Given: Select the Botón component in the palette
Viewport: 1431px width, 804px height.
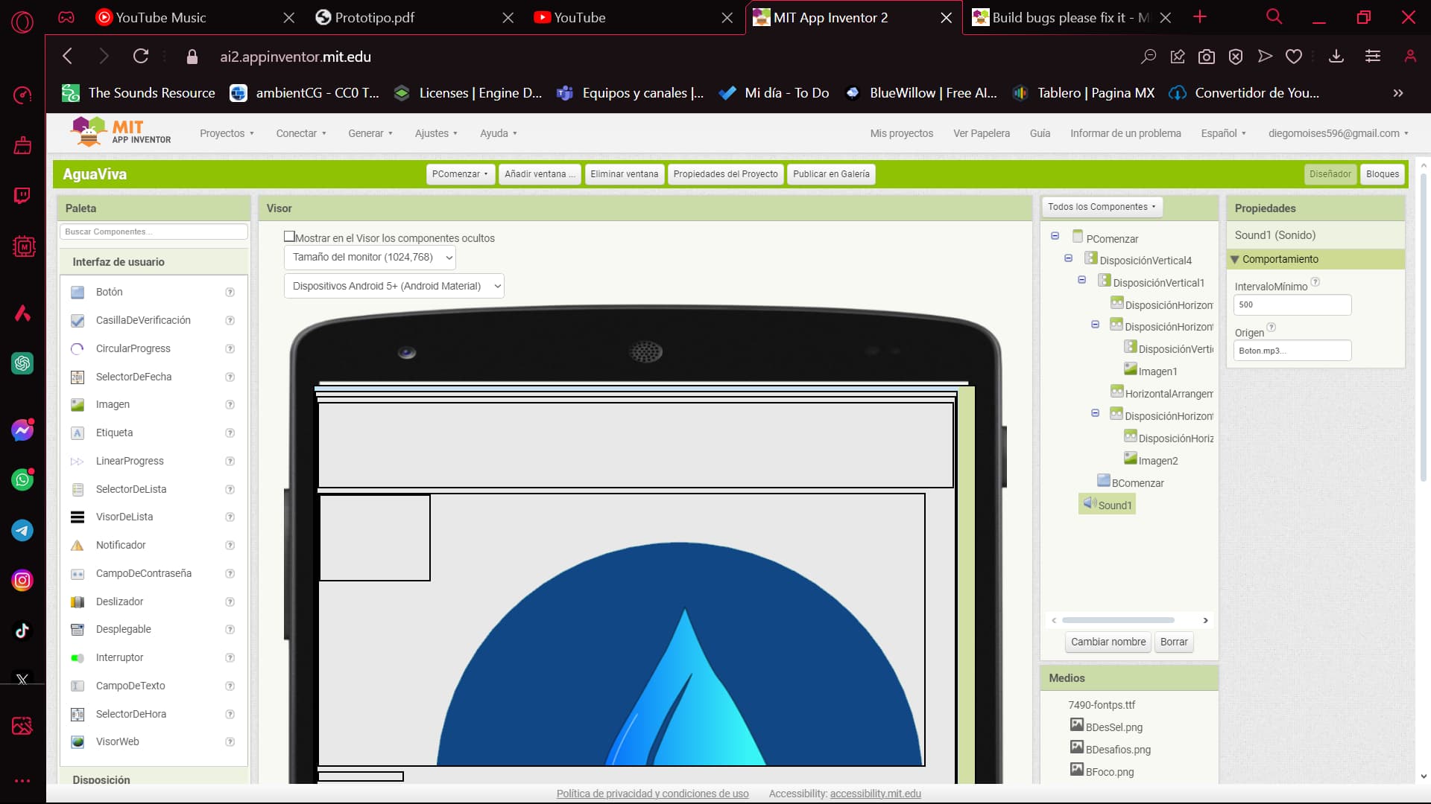Looking at the screenshot, I should [109, 292].
